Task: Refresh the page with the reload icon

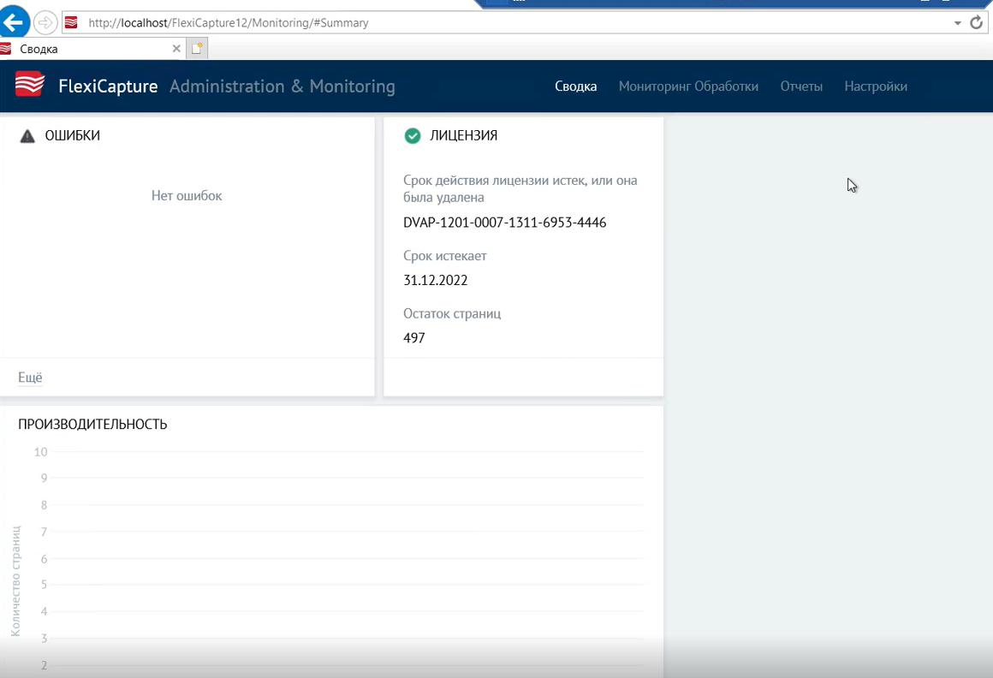Action: [976, 23]
